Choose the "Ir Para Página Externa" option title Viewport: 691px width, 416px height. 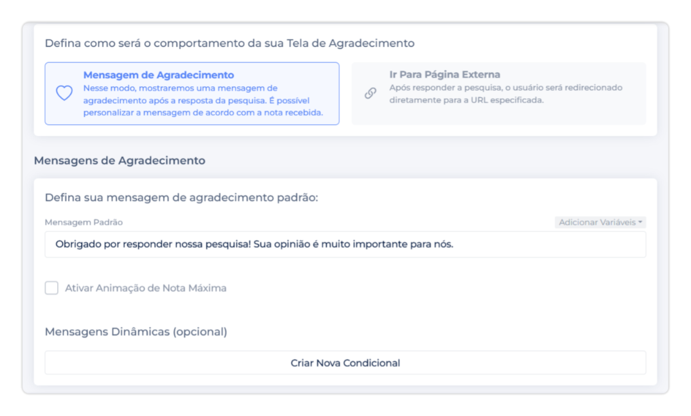[x=445, y=75]
